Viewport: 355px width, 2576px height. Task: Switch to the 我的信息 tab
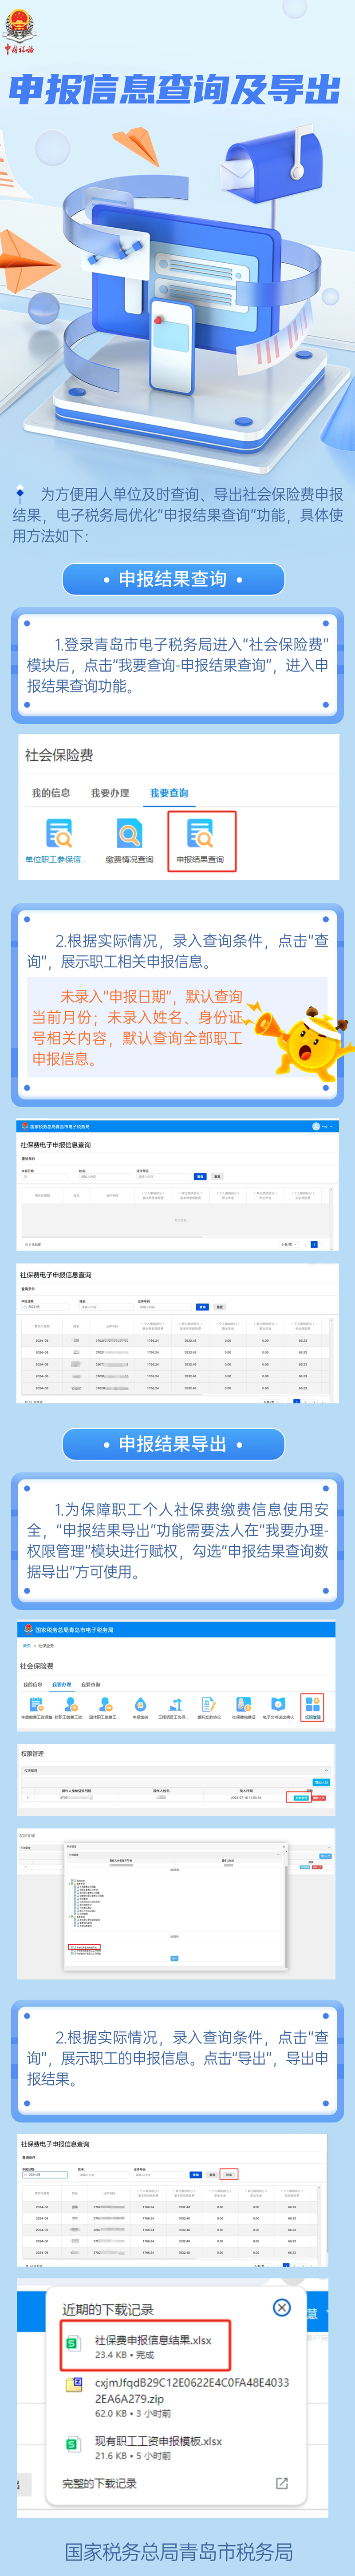(51, 793)
